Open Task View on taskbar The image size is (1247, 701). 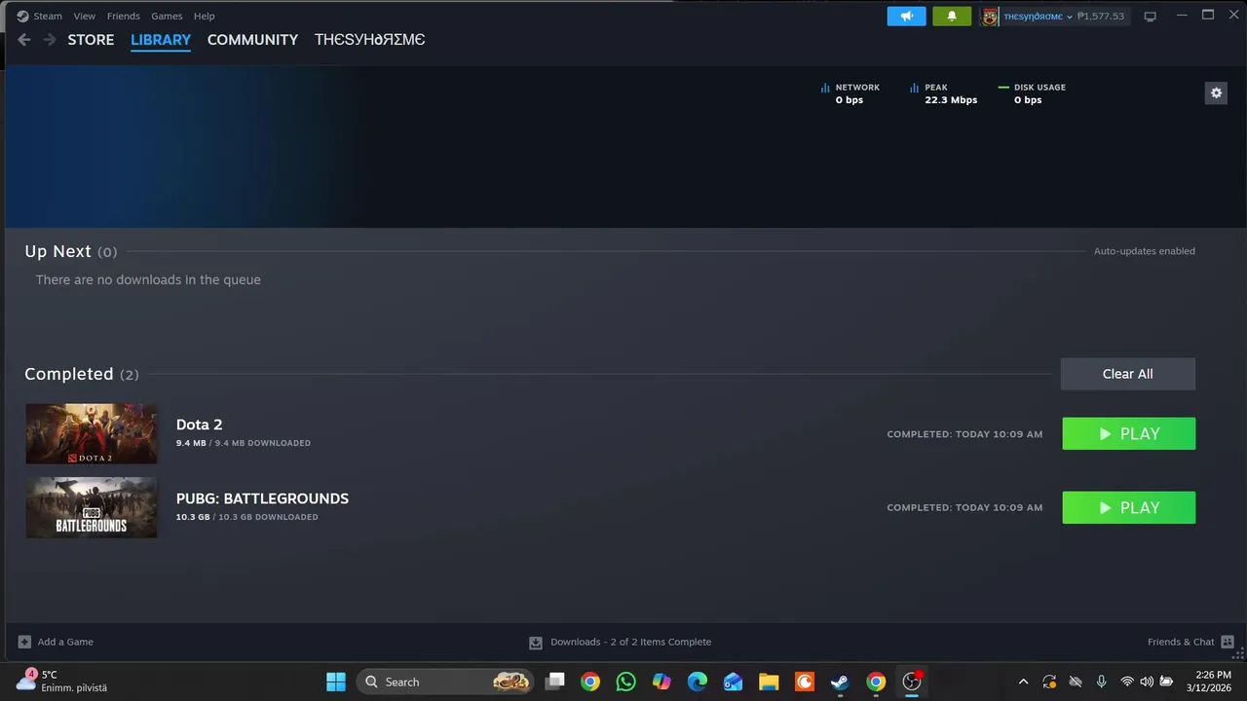(554, 682)
